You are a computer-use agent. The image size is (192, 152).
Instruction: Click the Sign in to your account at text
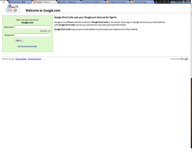27,20
